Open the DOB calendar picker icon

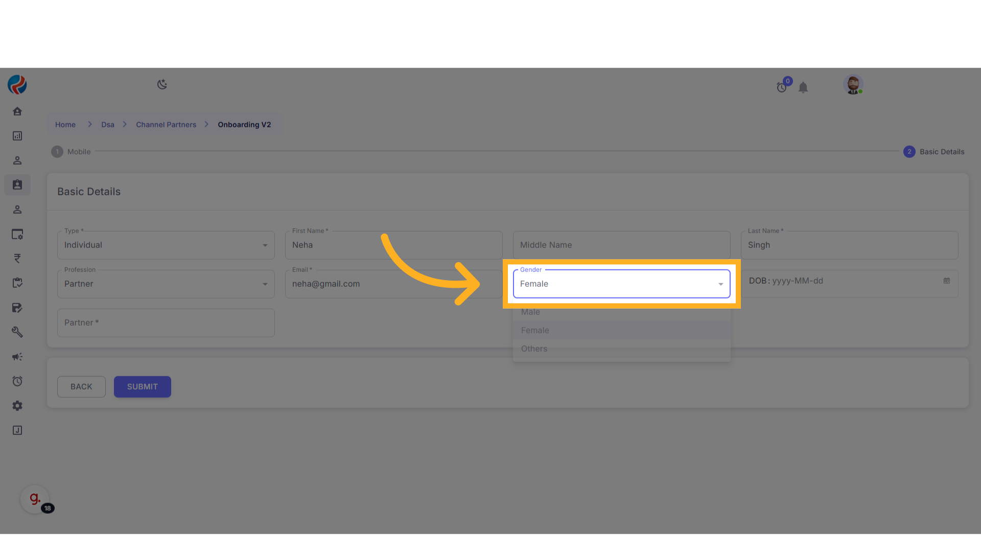946,281
